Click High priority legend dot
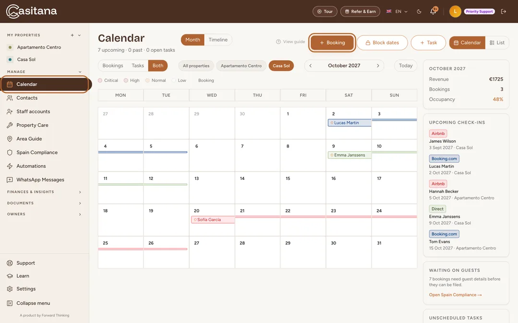518x323 pixels. point(126,80)
